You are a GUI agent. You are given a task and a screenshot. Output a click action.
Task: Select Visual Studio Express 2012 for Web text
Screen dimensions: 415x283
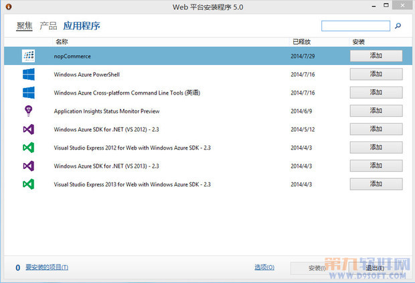(x=133, y=148)
